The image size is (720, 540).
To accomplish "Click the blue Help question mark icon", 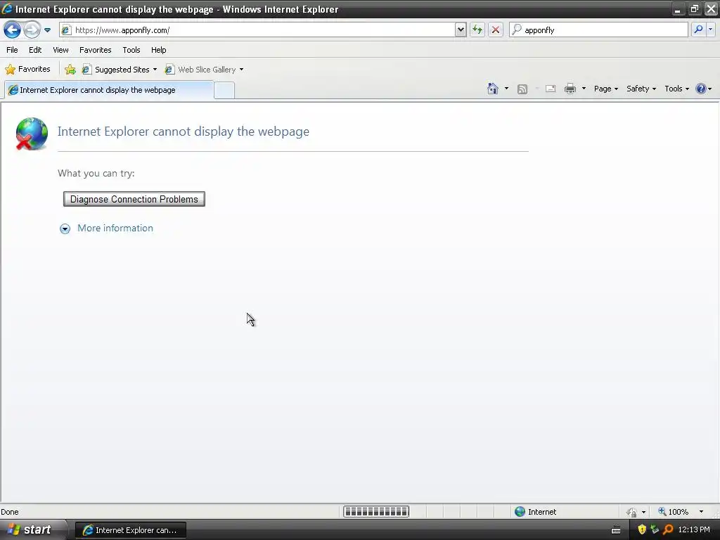I will pyautogui.click(x=701, y=89).
